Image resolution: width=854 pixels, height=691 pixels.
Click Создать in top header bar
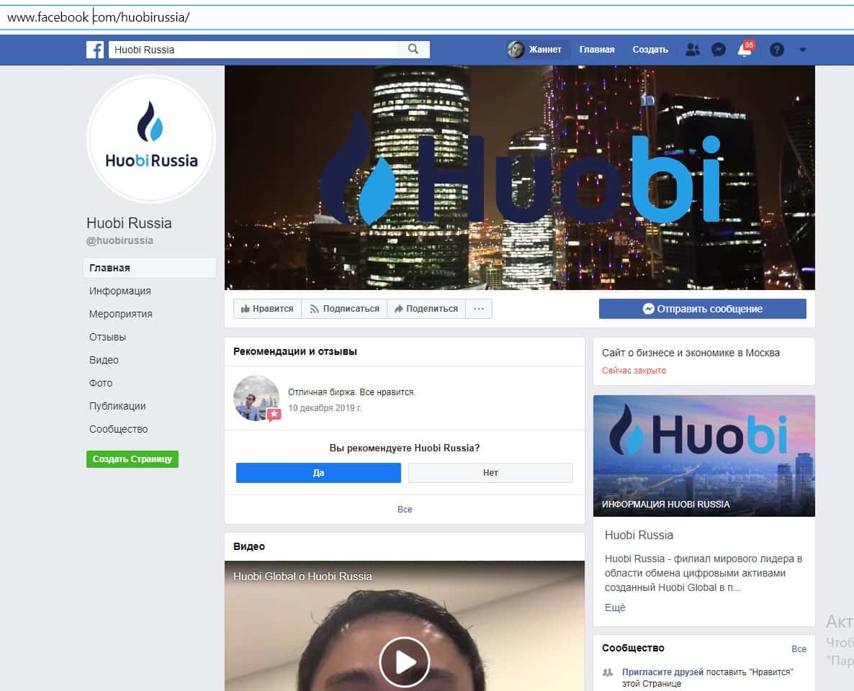coord(650,50)
